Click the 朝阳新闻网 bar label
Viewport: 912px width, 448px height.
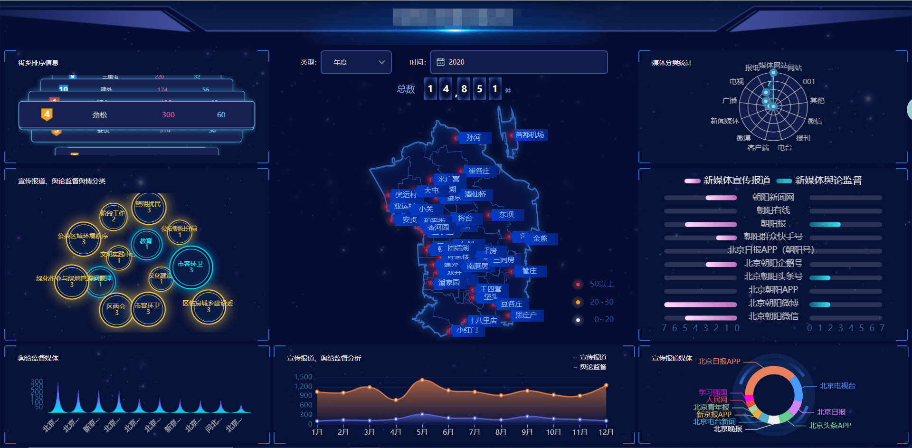click(773, 197)
